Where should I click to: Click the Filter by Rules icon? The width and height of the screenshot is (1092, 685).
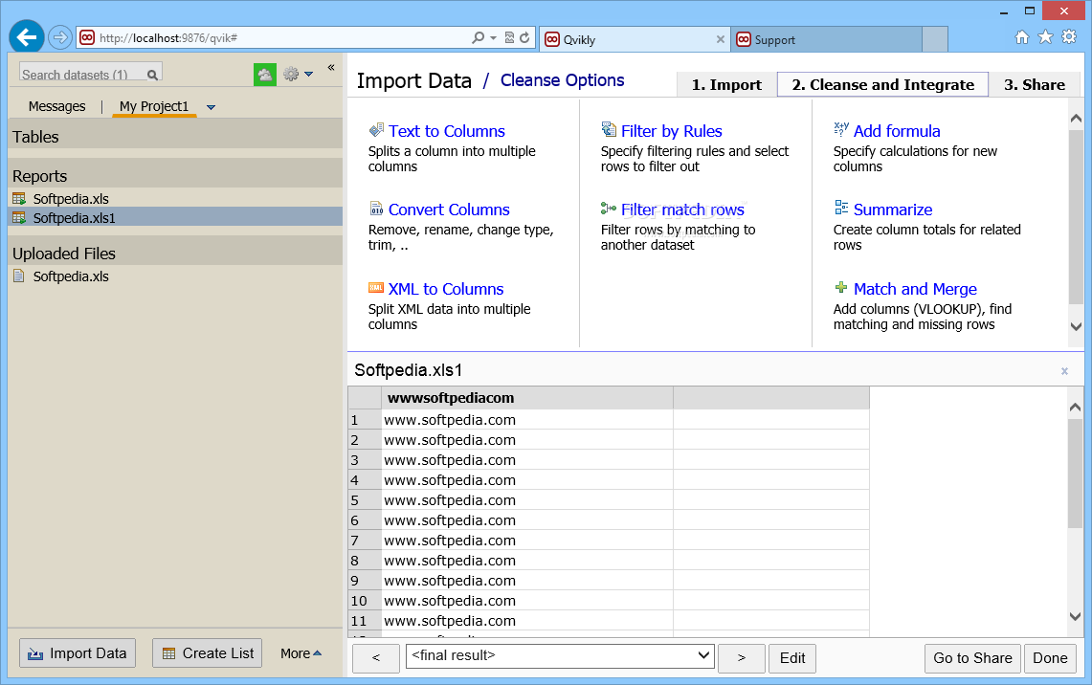tap(609, 129)
